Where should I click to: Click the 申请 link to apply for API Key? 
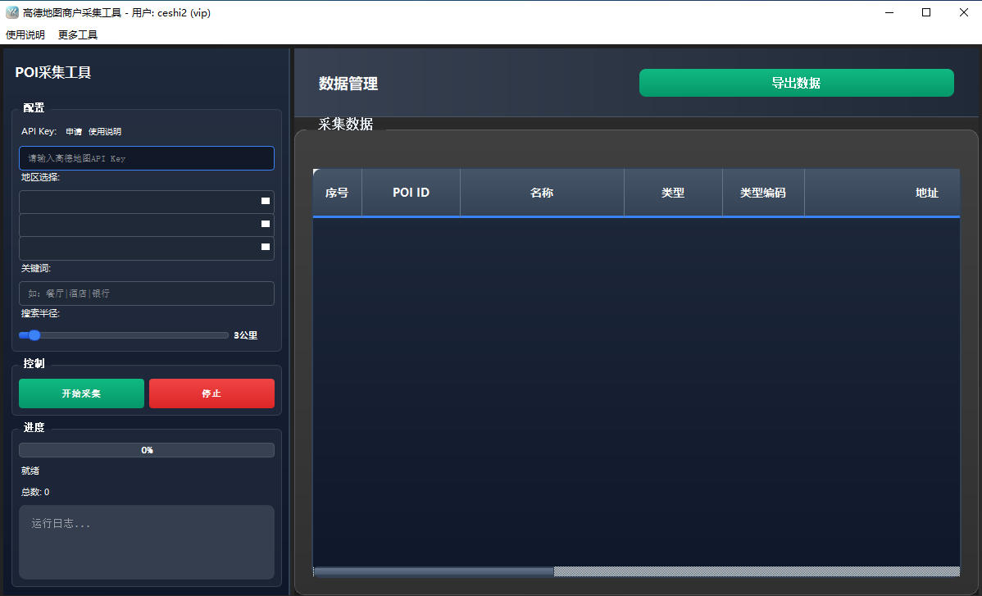pyautogui.click(x=72, y=131)
